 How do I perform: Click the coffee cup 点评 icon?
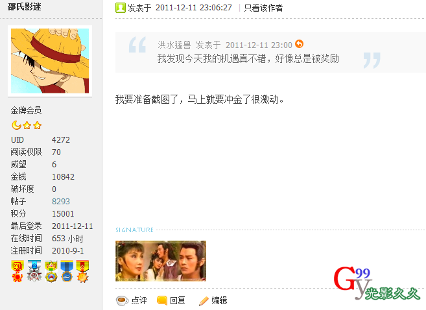tap(122, 300)
